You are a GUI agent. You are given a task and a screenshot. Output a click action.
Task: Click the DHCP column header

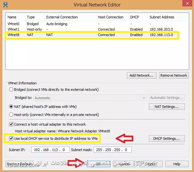point(138,17)
